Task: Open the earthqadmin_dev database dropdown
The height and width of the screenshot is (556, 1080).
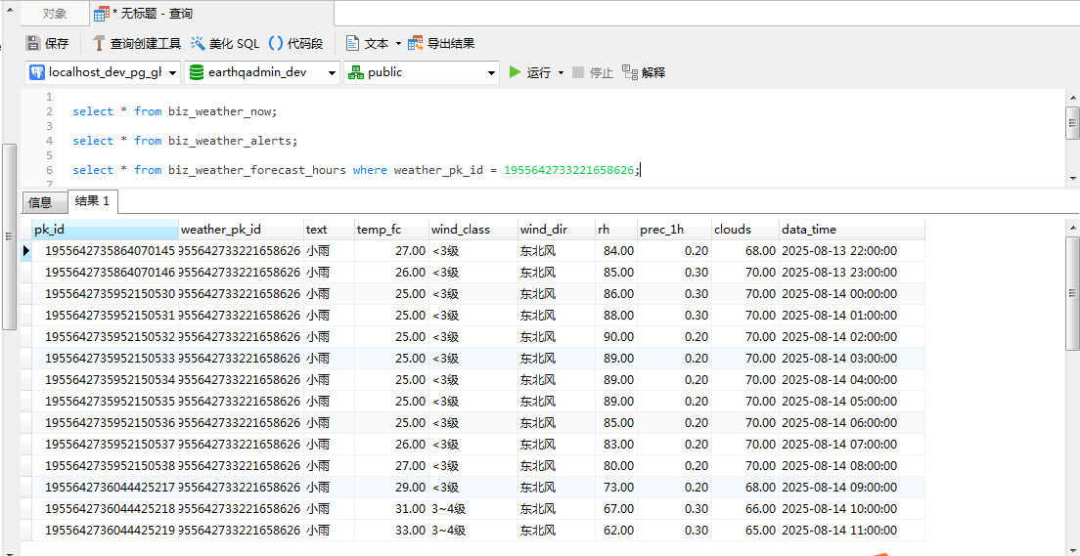Action: pyautogui.click(x=332, y=72)
